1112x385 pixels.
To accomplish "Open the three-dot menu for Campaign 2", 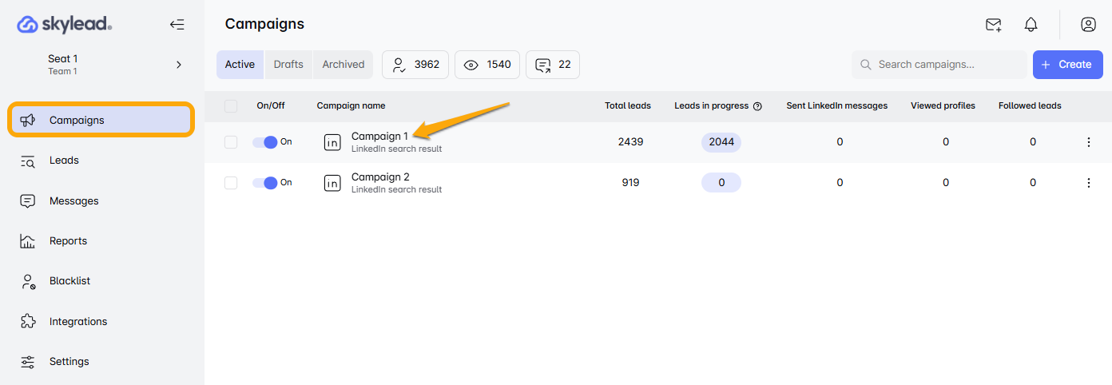I will coord(1088,183).
